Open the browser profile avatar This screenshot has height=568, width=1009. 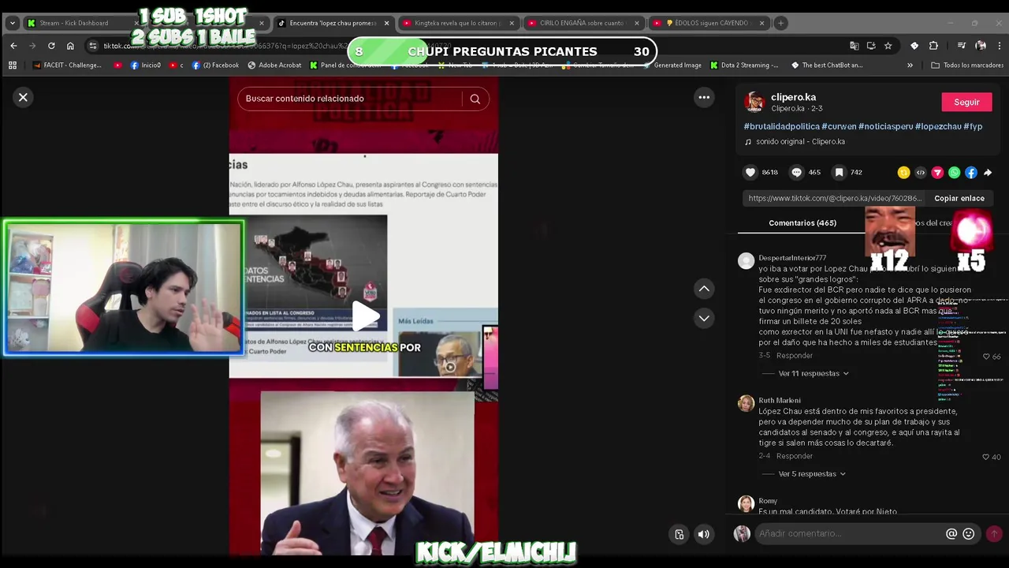[x=981, y=46]
